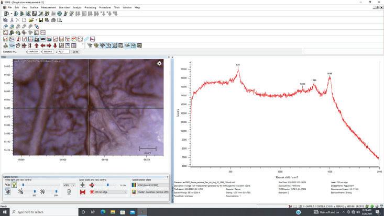This screenshot has width=384, height=216.
Task: Click the Z coordinate input field
Action: (63, 52)
